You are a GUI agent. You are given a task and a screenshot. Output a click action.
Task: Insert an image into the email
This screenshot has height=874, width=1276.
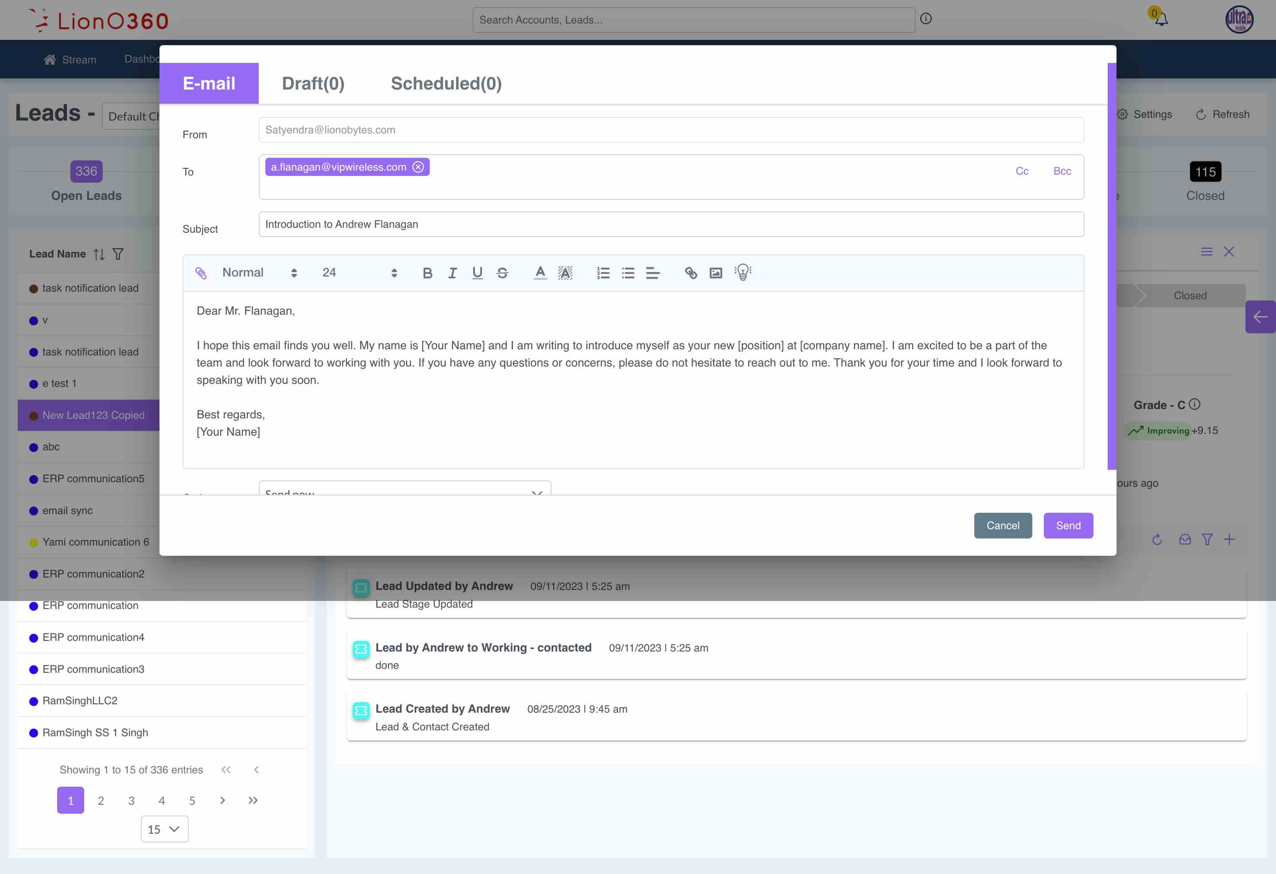point(716,273)
